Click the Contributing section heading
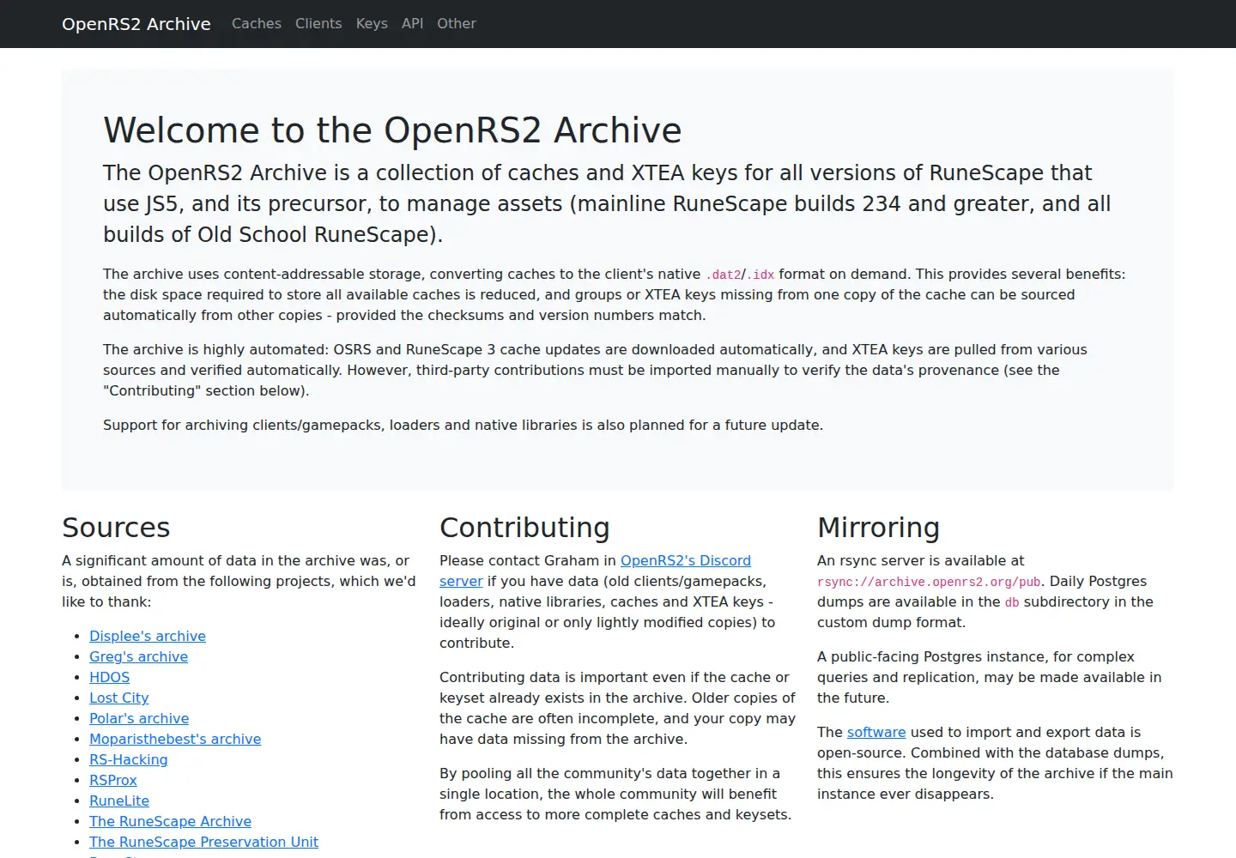Viewport: 1236px width, 858px height. click(x=524, y=527)
